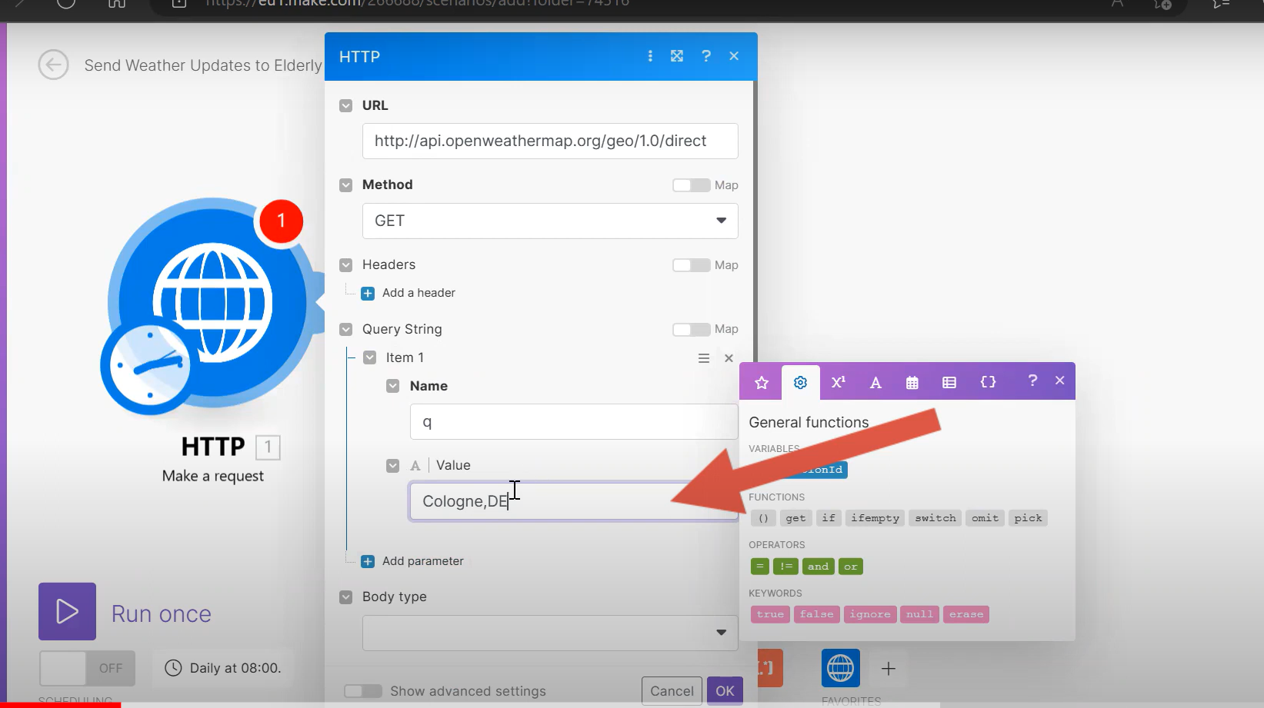Reorder Item 1 using the hamburger handle
This screenshot has width=1264, height=708.
click(x=703, y=358)
